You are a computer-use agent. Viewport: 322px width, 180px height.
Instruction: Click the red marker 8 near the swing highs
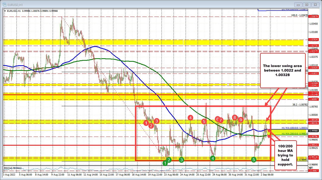point(234,117)
